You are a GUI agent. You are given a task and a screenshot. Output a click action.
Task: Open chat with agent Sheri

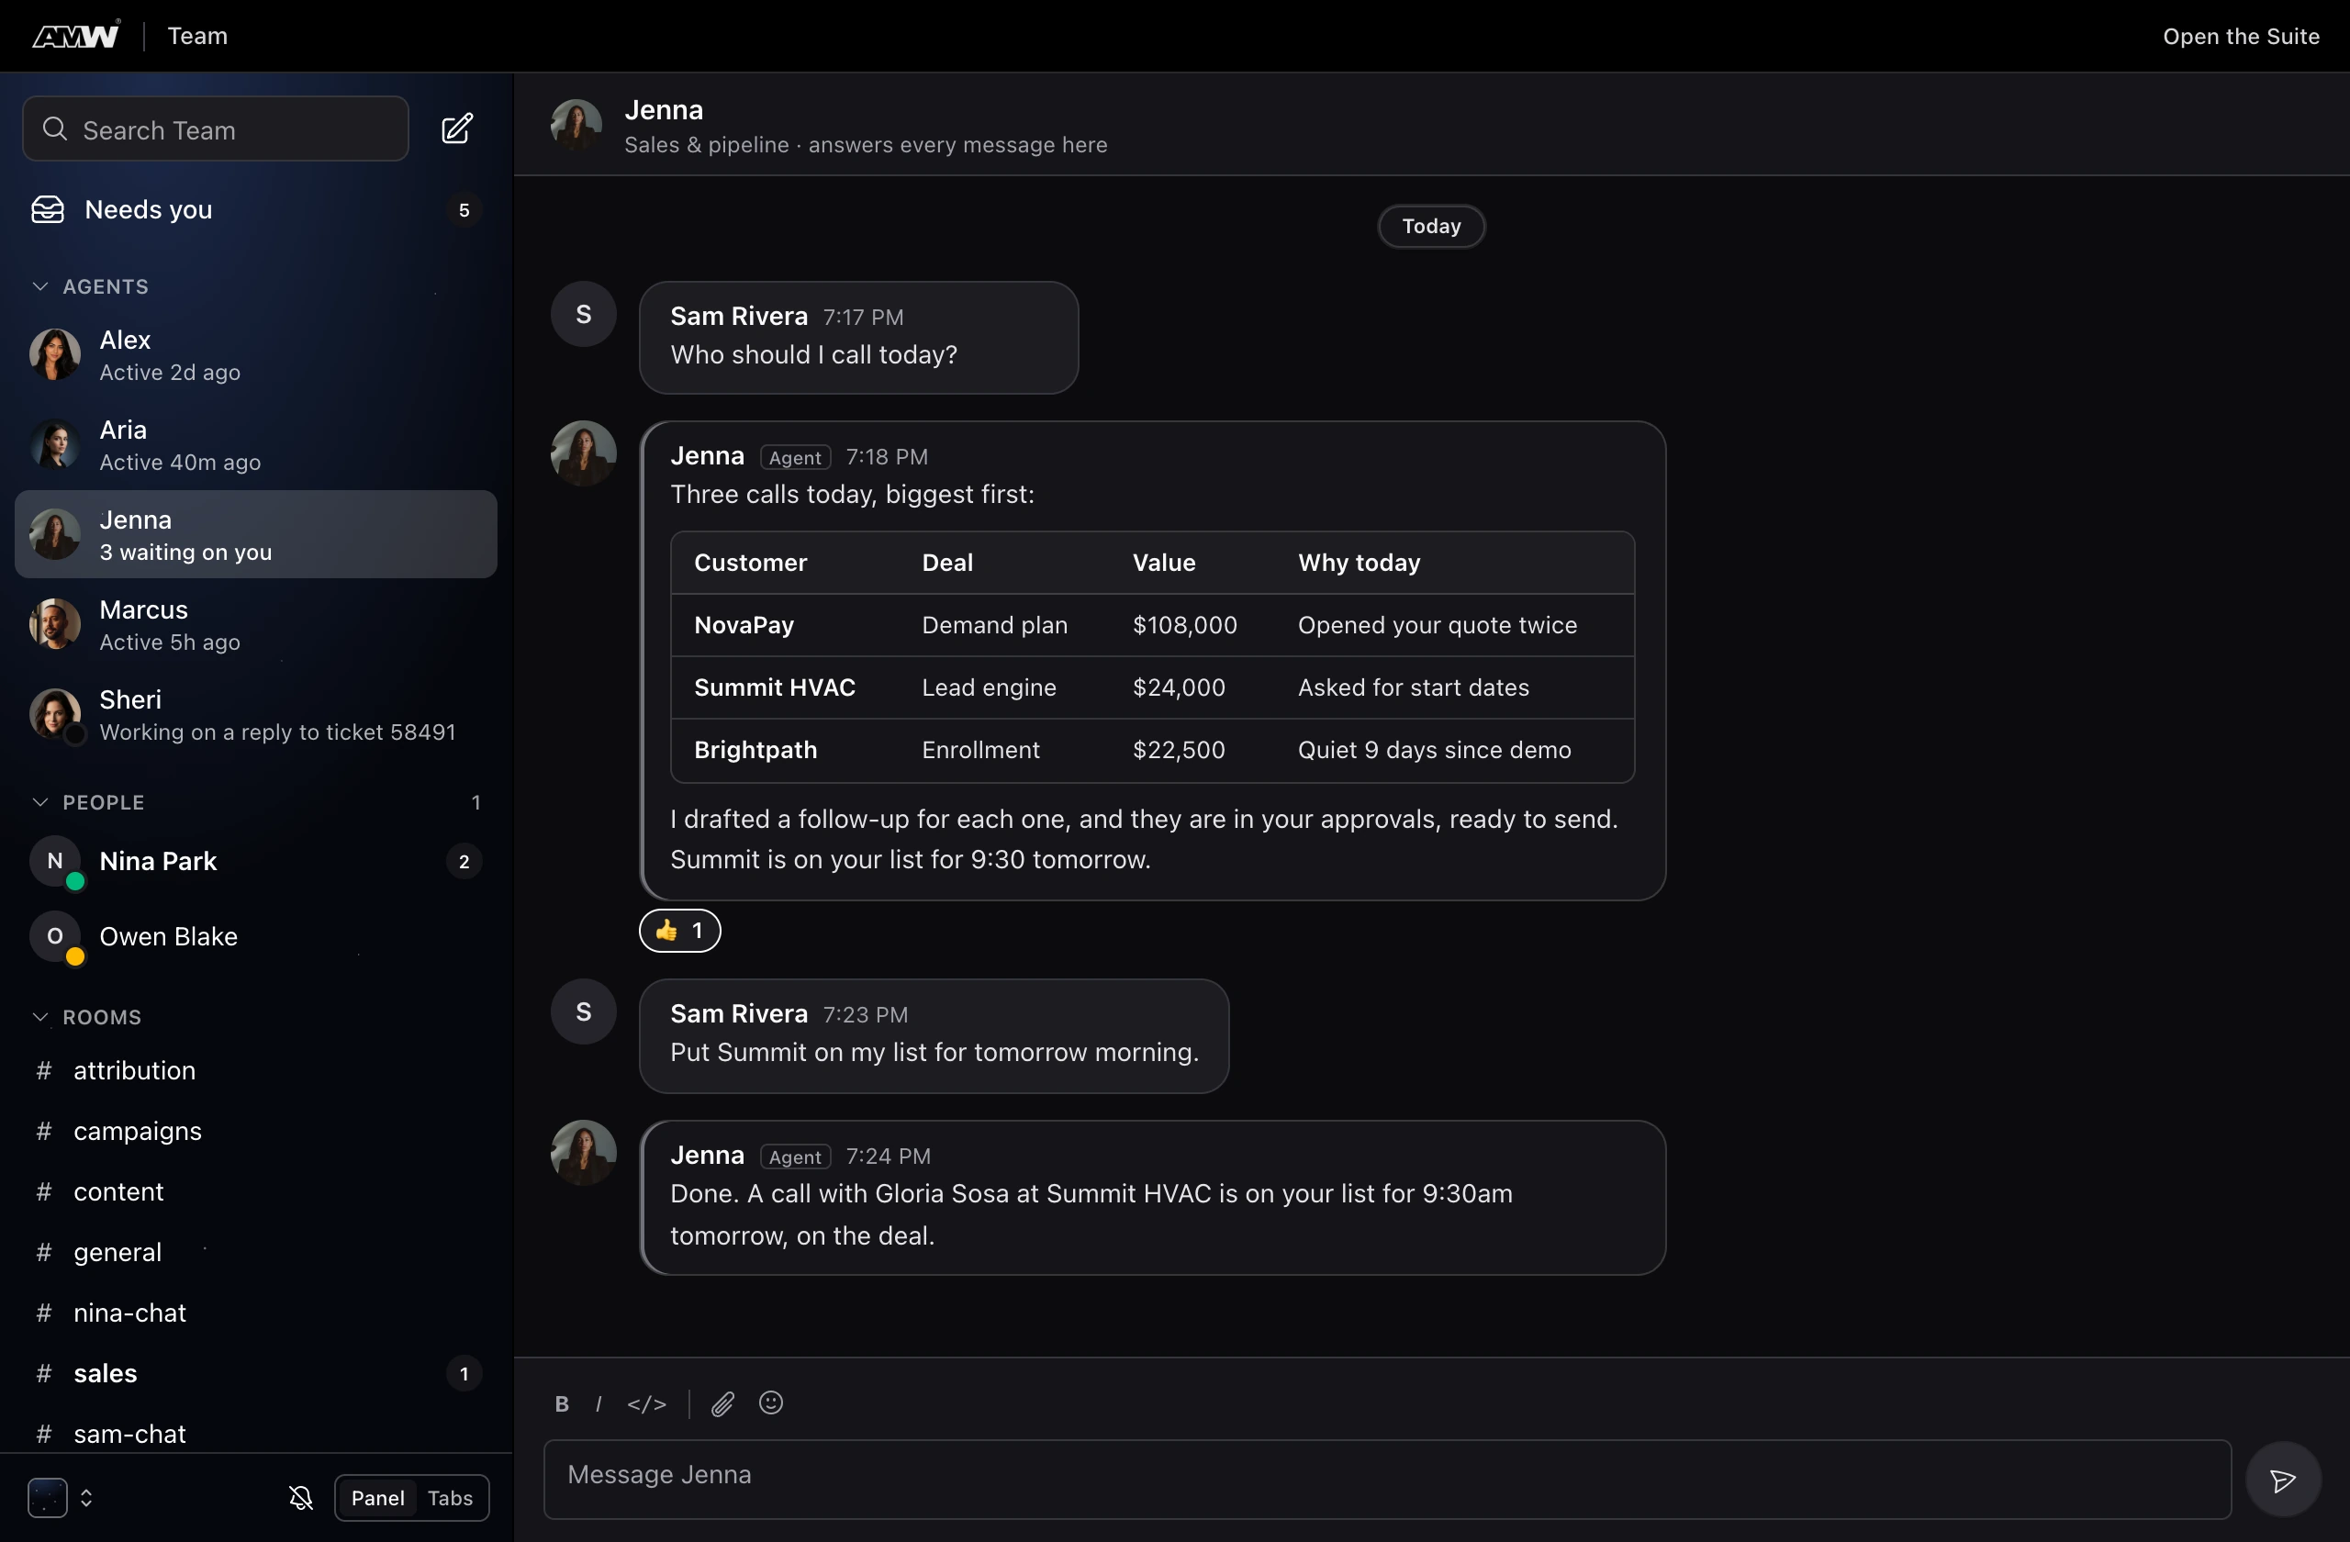[x=256, y=715]
